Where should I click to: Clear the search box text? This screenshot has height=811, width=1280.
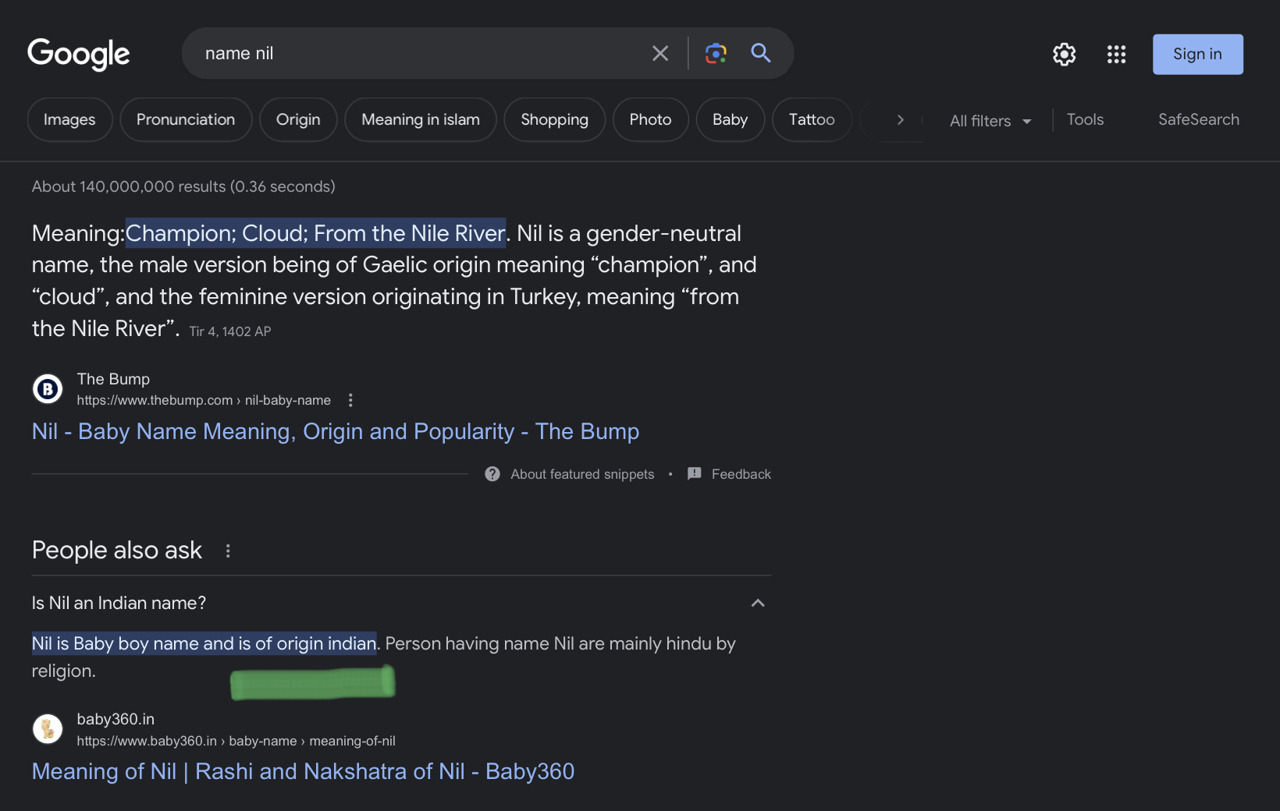point(660,53)
